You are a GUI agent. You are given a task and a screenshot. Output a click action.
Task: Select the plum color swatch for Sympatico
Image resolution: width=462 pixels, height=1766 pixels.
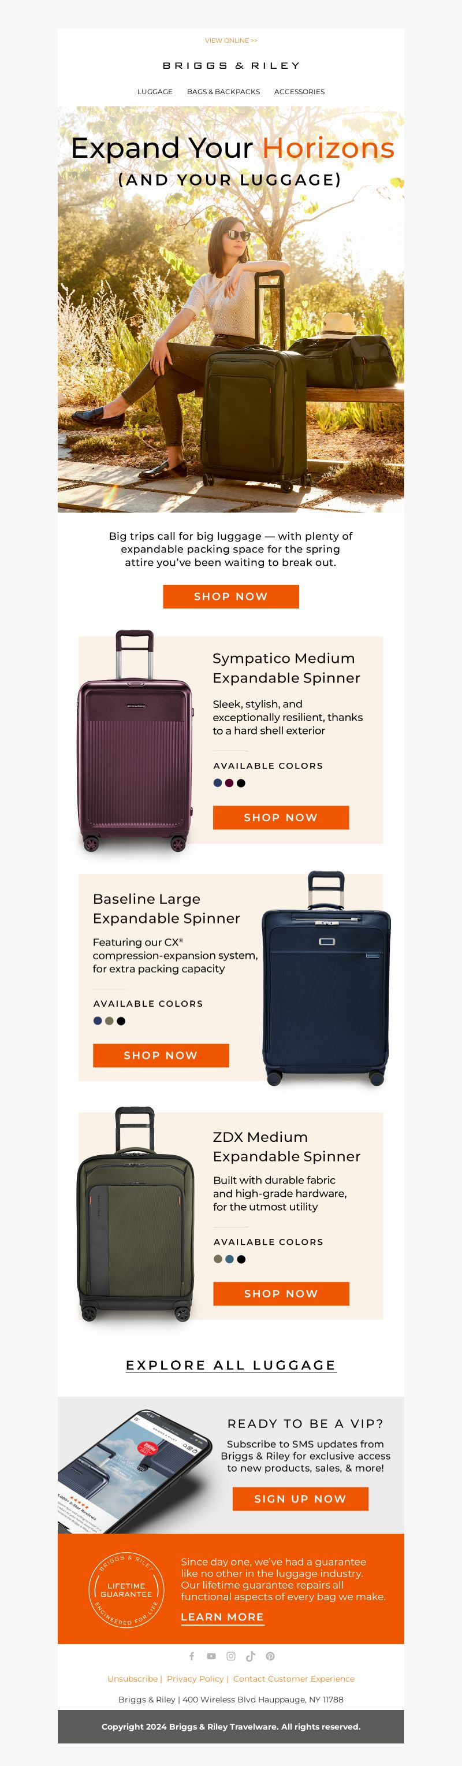tap(229, 783)
